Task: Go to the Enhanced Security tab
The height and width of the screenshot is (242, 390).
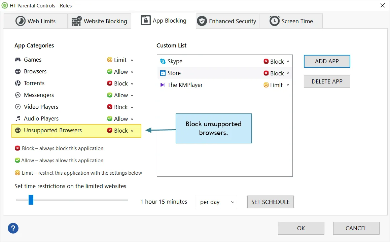Action: tap(227, 21)
